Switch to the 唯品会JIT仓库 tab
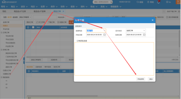 (20, 11)
